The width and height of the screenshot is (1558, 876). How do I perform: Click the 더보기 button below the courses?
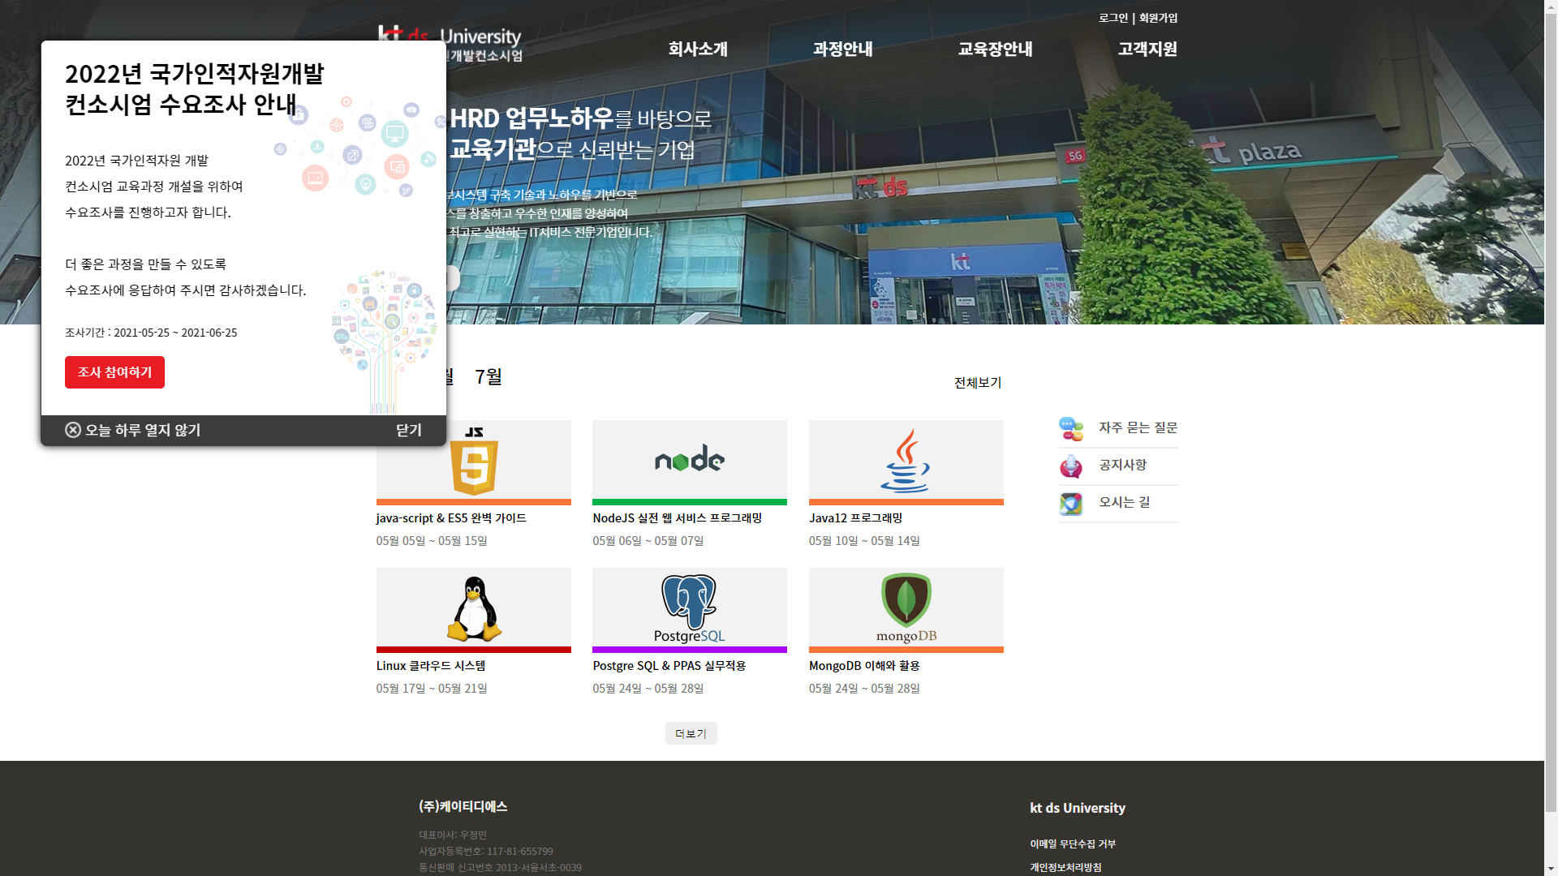click(691, 732)
